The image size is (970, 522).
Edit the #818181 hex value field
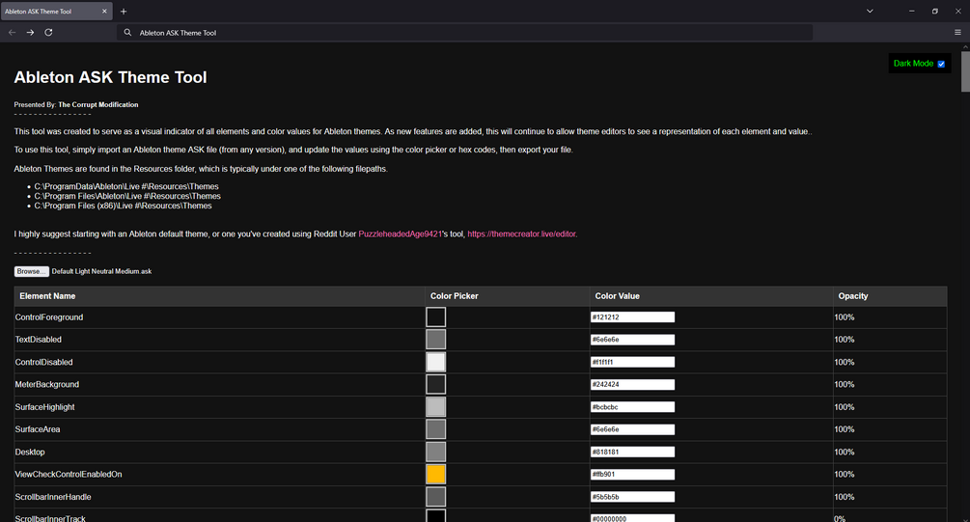point(632,453)
